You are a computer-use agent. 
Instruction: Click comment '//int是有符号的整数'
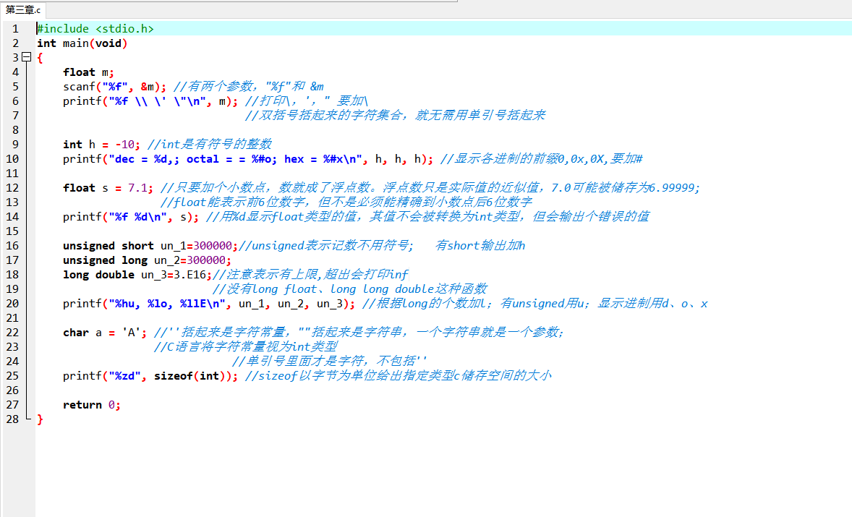pyautogui.click(x=210, y=145)
